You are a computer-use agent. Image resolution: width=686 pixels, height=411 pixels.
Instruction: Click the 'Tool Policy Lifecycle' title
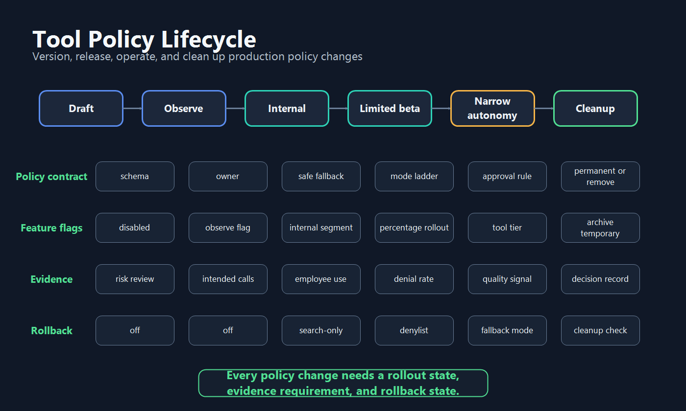tap(144, 40)
